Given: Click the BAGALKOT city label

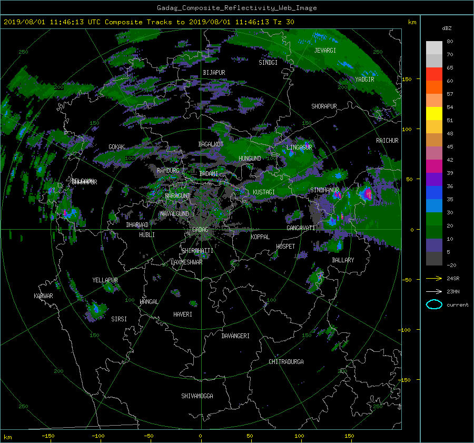Looking at the screenshot, I should click(x=211, y=144).
